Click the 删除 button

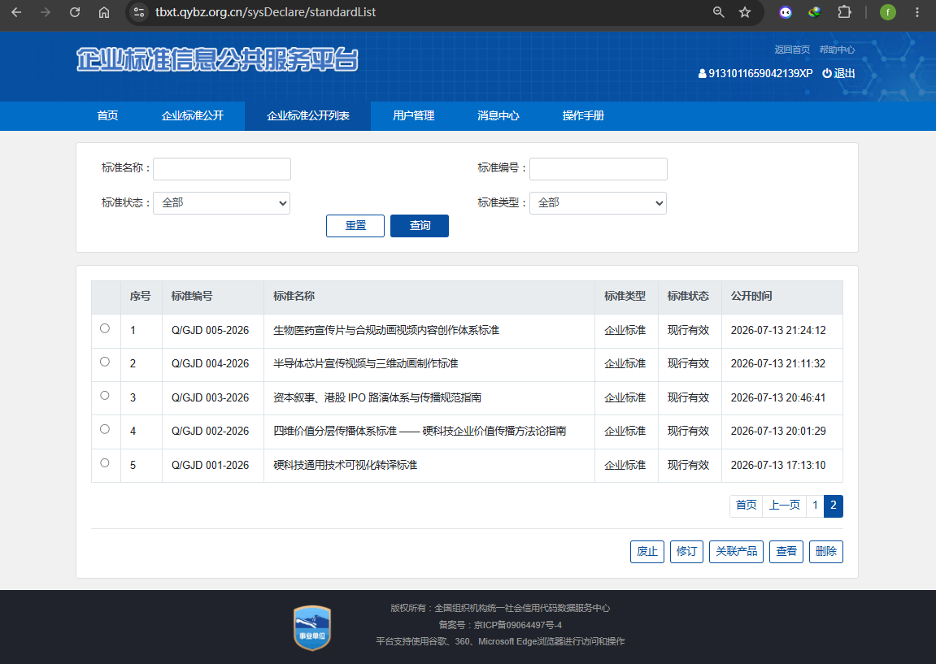[826, 551]
